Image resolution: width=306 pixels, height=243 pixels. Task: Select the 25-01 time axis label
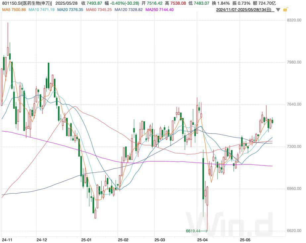86,240
